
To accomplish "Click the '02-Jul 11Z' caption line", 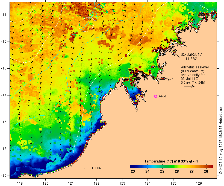I will coord(189,79).
